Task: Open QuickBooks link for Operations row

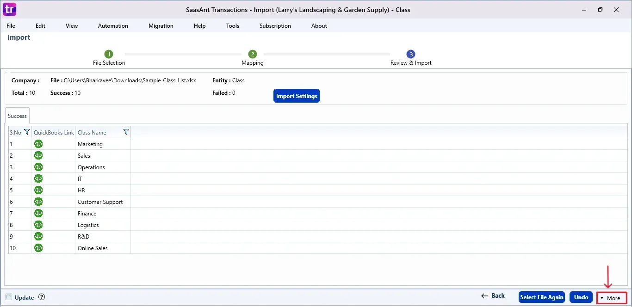Action: pos(38,167)
